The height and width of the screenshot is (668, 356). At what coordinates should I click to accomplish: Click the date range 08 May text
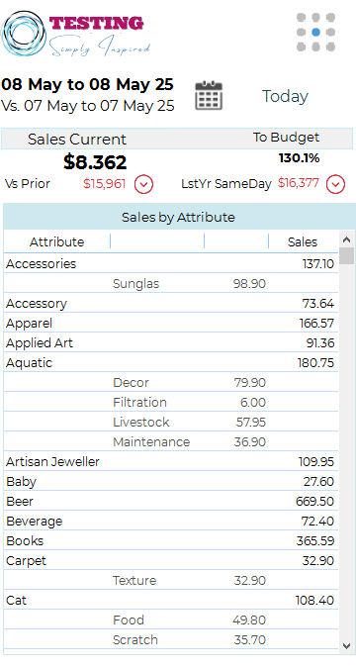click(x=87, y=84)
